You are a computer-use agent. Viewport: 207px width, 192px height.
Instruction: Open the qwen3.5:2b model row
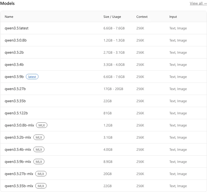click(x=103, y=52)
